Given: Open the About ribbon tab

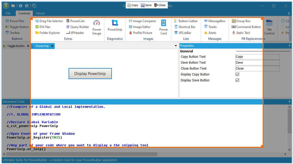Looking at the screenshot, I should coord(40,13).
